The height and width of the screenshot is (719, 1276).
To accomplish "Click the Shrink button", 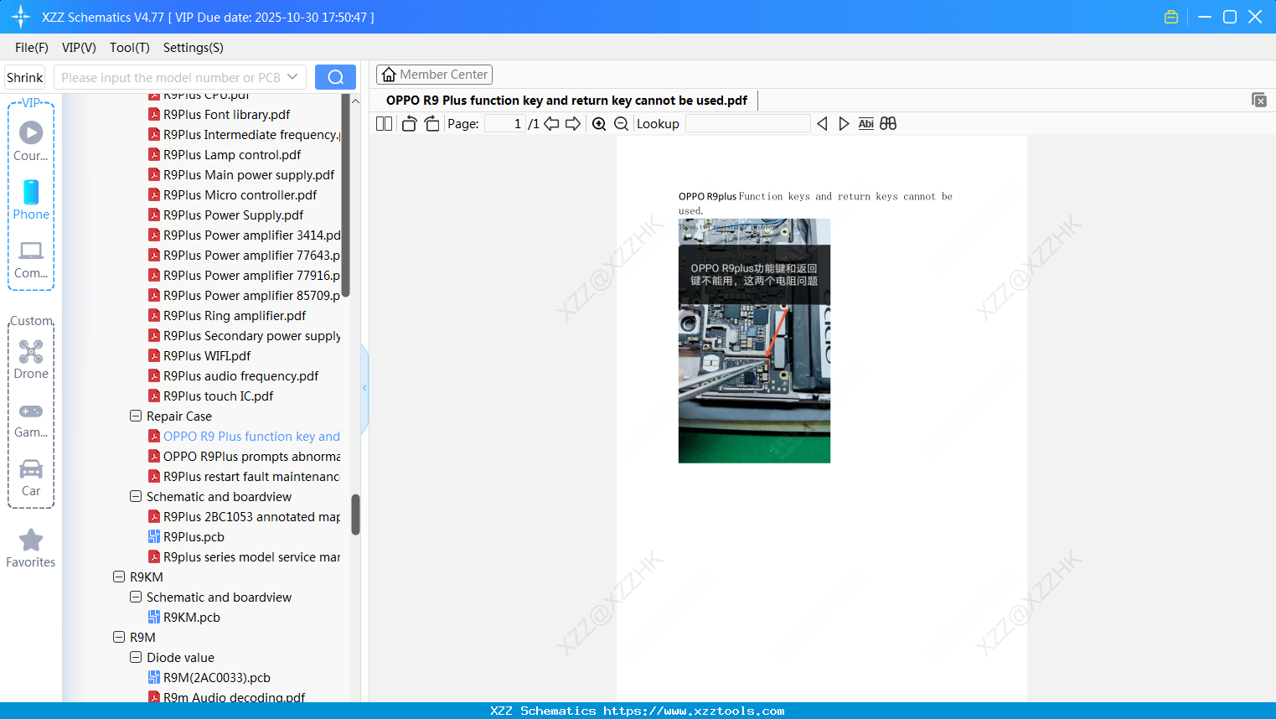I will click(24, 76).
